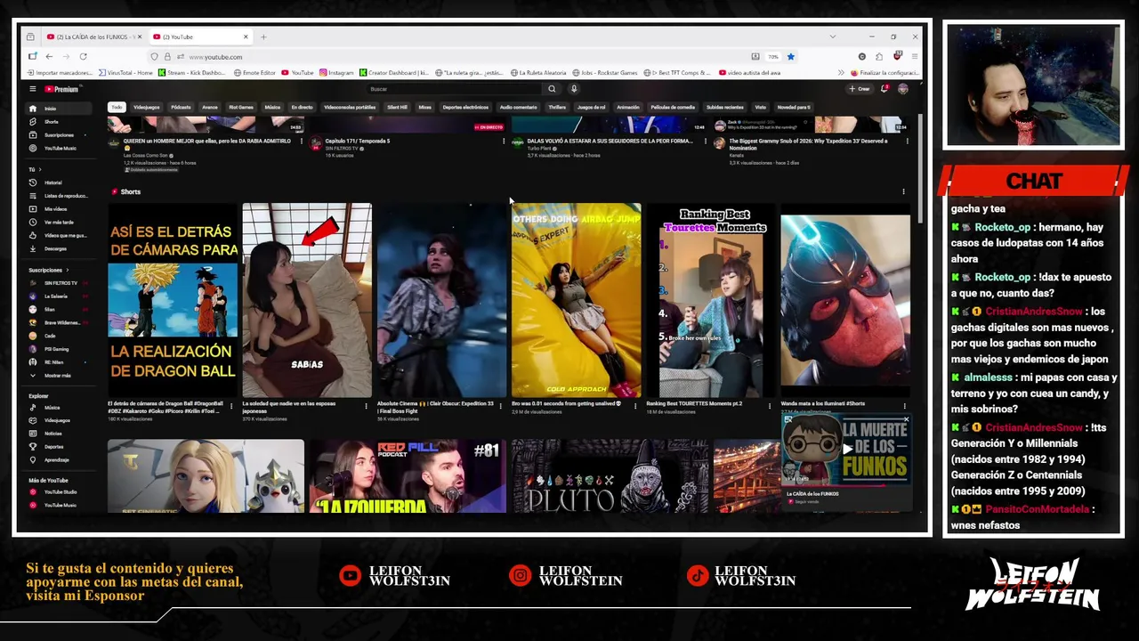Image resolution: width=1139 pixels, height=641 pixels.
Task: Open YouTube Music in the top sidebar section
Action: pos(60,149)
